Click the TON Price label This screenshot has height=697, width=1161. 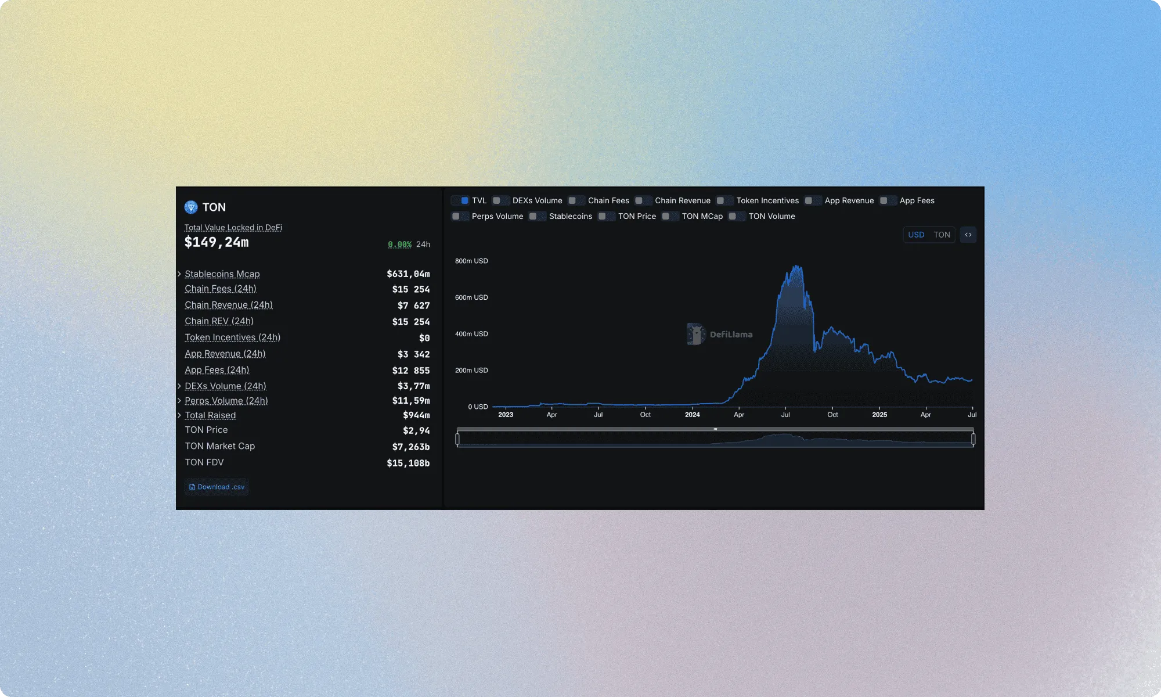coord(206,430)
